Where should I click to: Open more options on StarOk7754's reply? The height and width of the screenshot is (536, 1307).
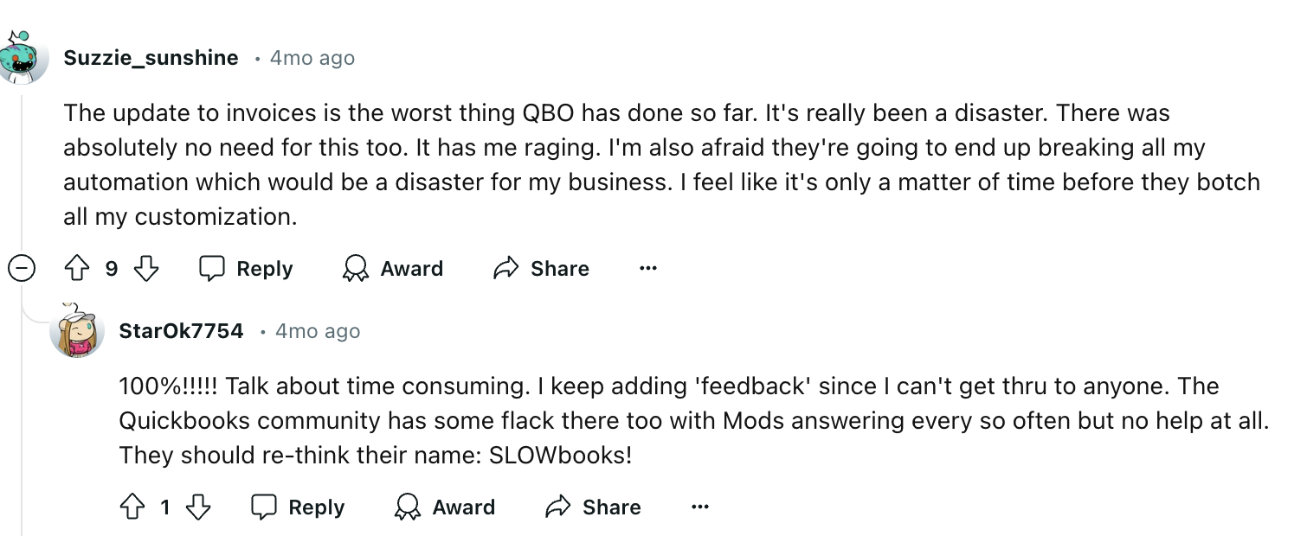pyautogui.click(x=700, y=507)
